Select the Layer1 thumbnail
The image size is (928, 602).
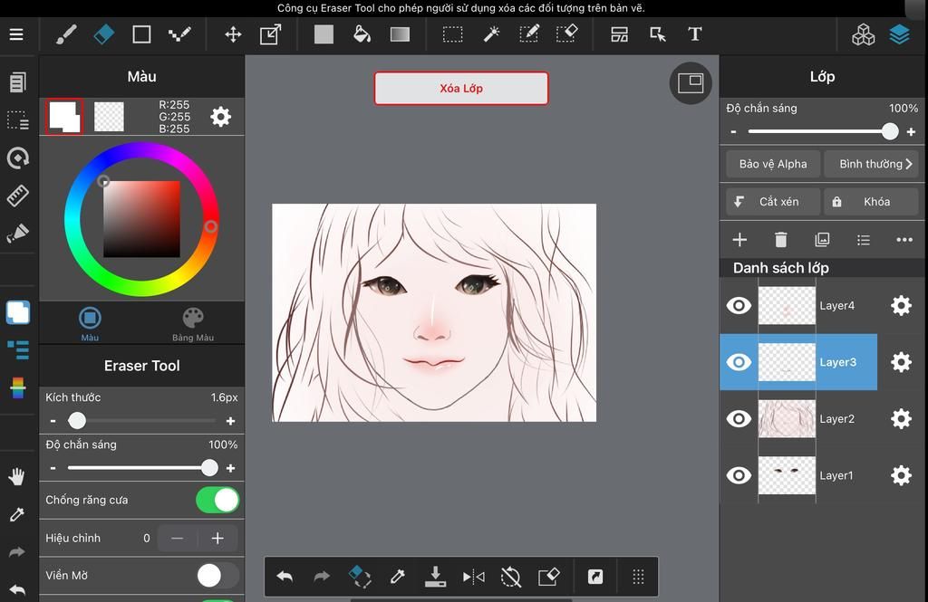click(787, 475)
